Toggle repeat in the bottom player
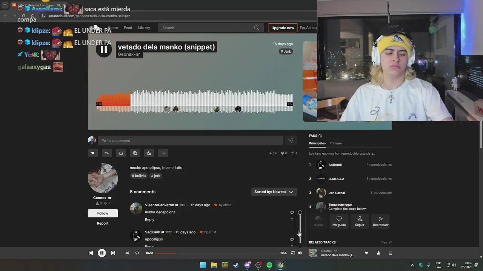 (137, 253)
